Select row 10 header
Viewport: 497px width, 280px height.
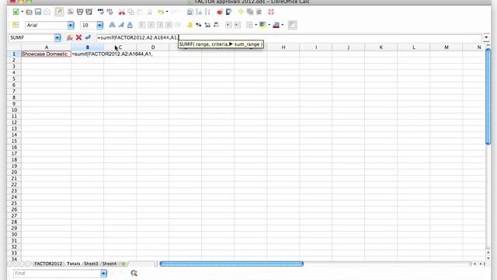pos(14,110)
